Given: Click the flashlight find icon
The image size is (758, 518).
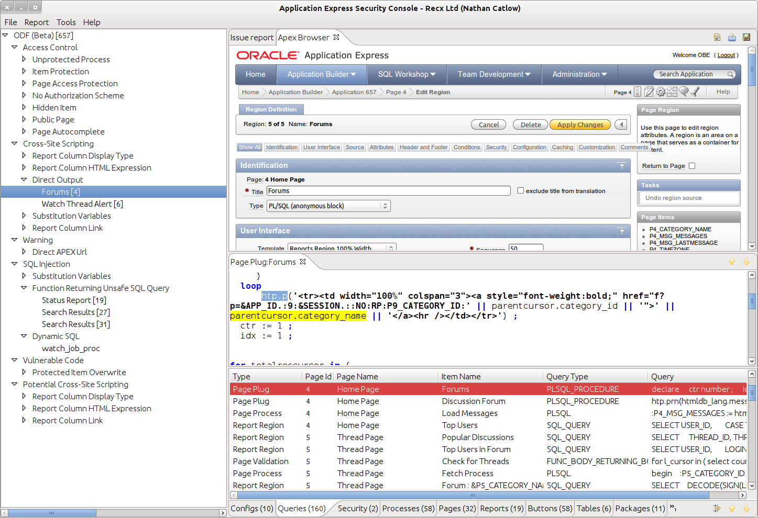Looking at the screenshot, I should [695, 92].
